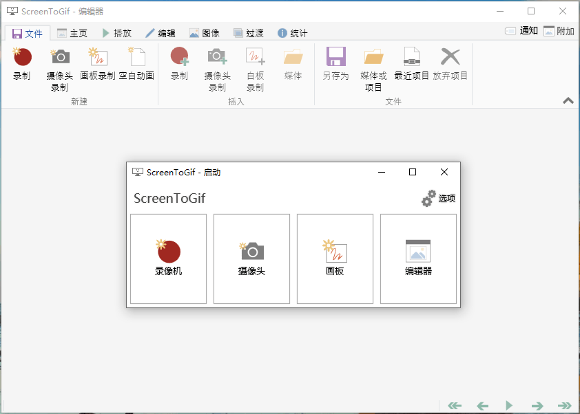Launch 录像机 from the startup window
This screenshot has width=580, height=414.
[168, 259]
